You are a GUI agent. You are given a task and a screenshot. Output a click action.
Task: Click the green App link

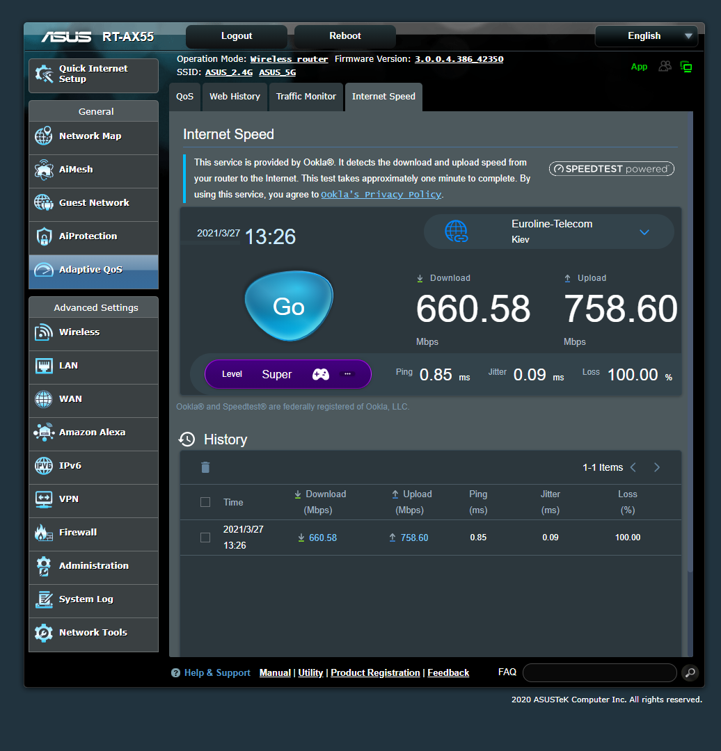point(639,67)
